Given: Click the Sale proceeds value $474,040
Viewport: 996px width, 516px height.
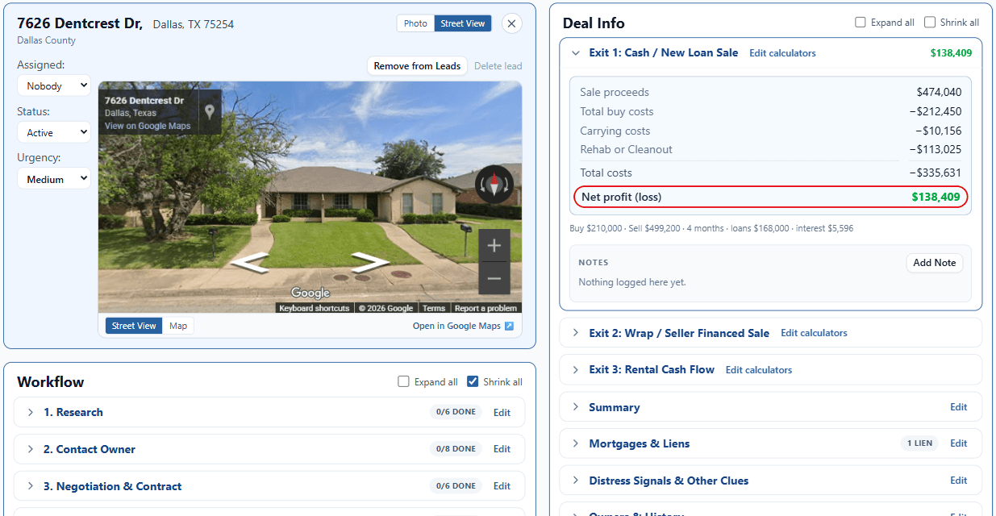Looking at the screenshot, I should pos(939,93).
